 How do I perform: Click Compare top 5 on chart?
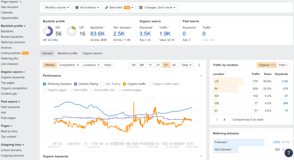point(248,120)
